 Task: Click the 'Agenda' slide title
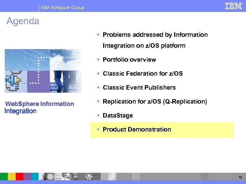point(23,21)
